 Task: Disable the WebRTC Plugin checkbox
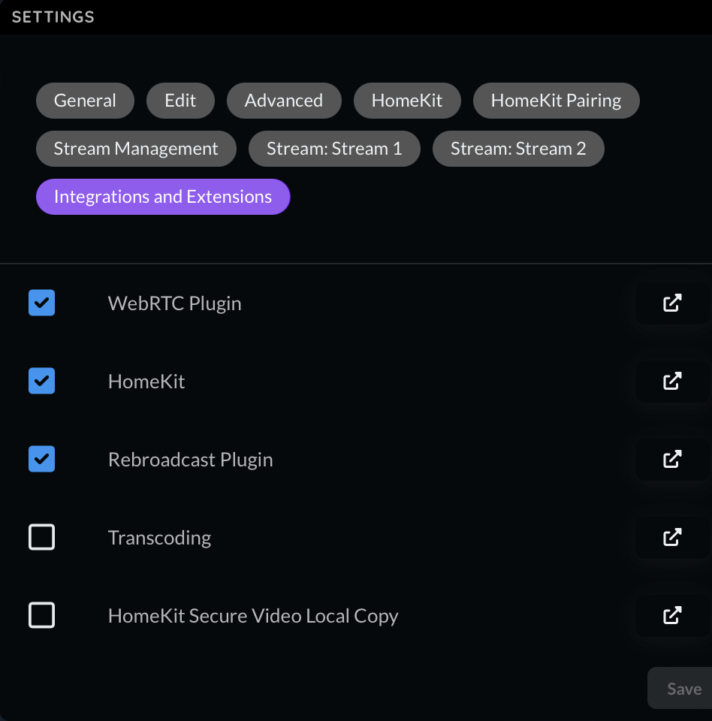point(41,303)
